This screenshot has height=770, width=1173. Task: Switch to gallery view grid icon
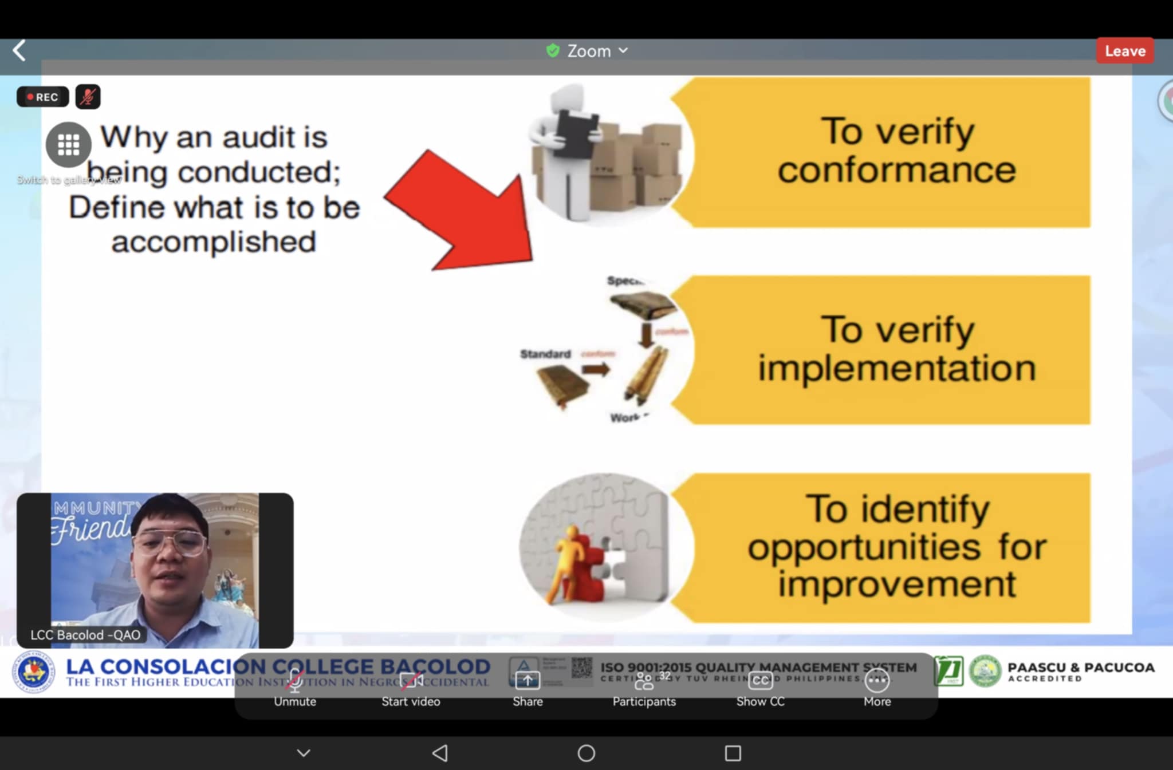pyautogui.click(x=69, y=145)
